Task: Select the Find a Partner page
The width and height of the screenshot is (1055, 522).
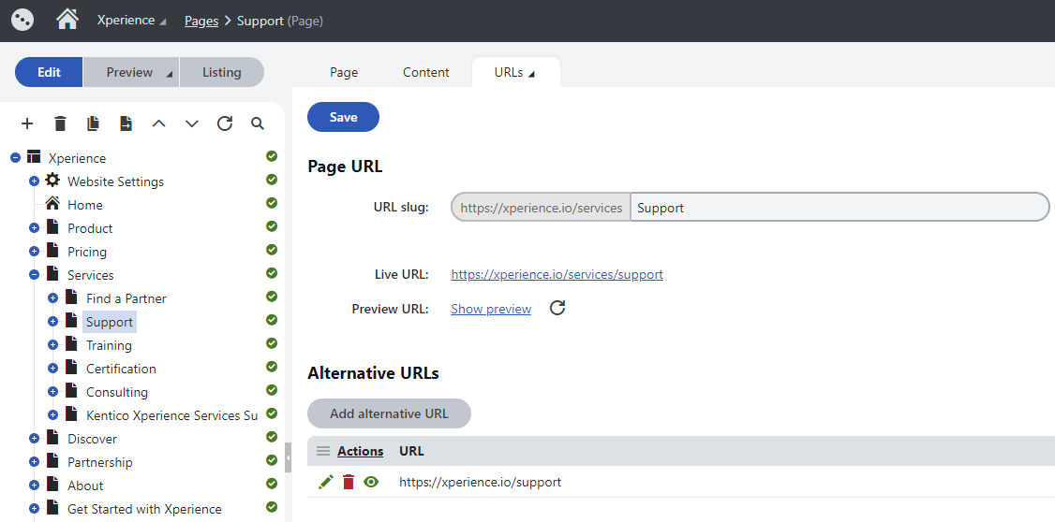Action: [x=126, y=298]
